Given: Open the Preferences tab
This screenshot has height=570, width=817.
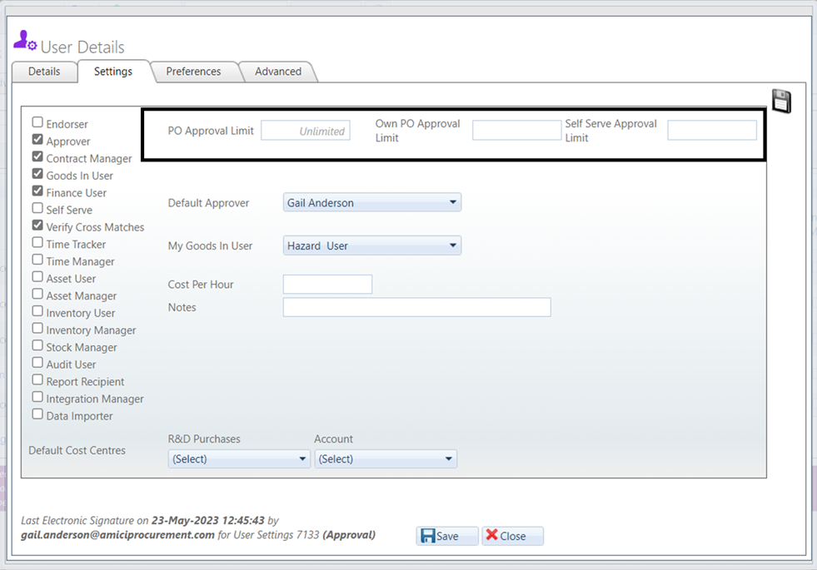Looking at the screenshot, I should (x=193, y=72).
